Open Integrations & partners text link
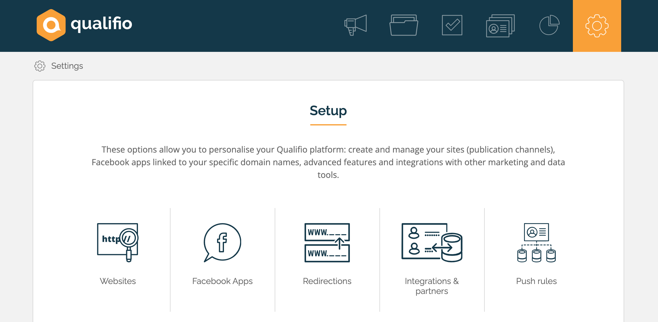 [x=432, y=286]
